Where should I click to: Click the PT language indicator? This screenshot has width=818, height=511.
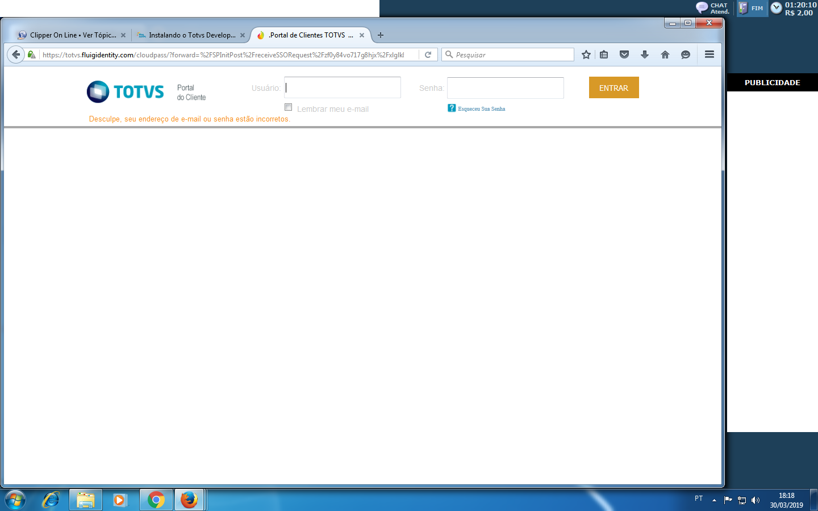click(x=699, y=499)
